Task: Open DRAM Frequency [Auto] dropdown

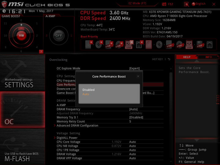Action: pos(133,109)
